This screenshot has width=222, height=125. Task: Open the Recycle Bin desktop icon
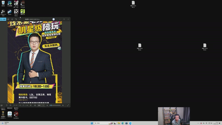[3, 4]
